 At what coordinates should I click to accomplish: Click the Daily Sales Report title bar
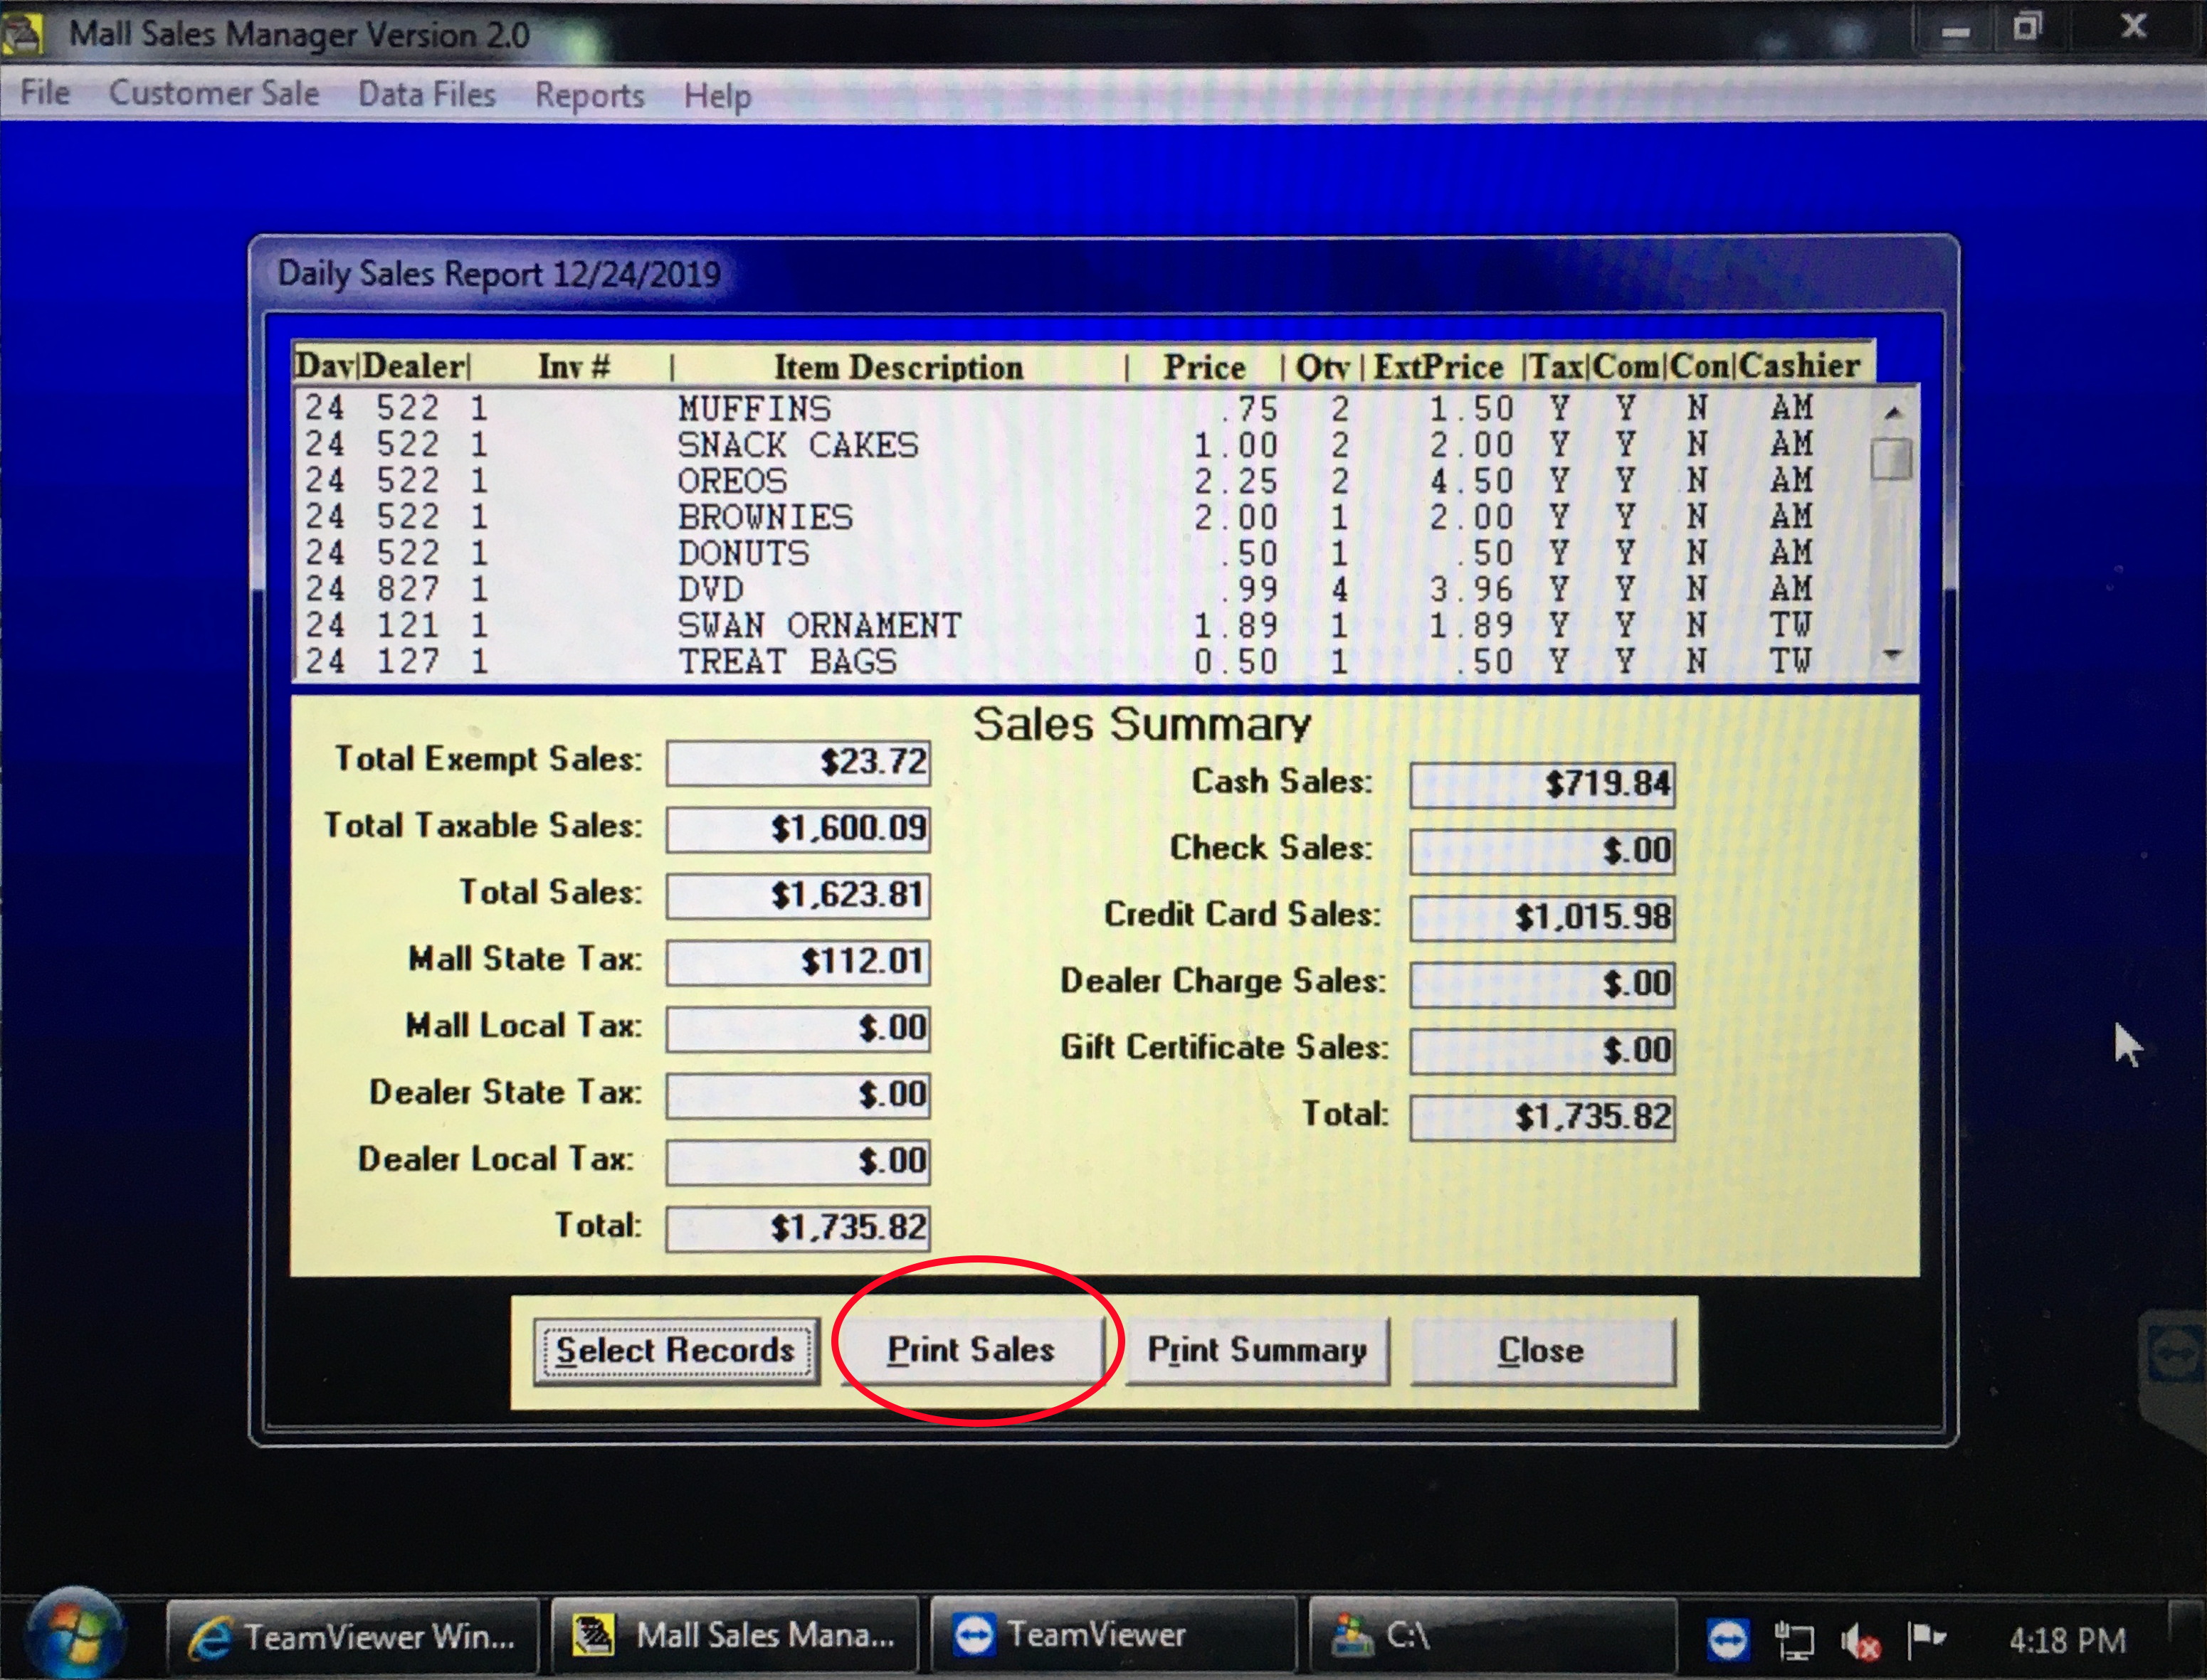click(1102, 273)
